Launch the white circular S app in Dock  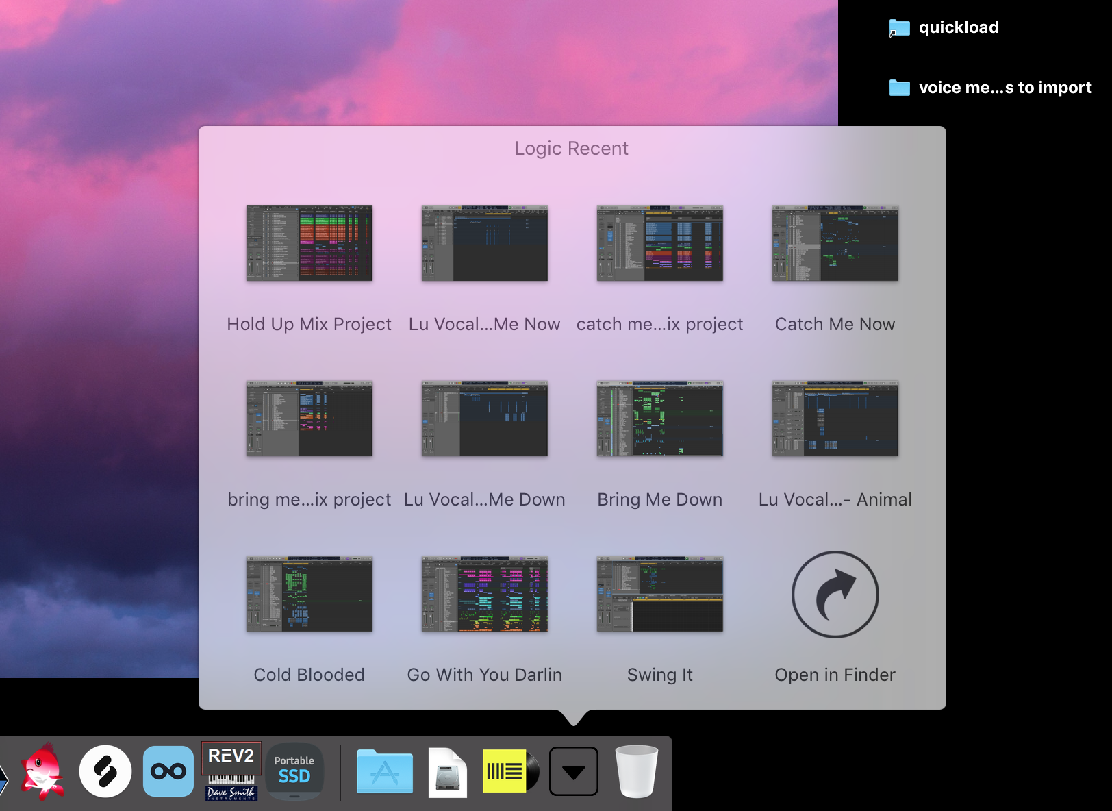105,771
